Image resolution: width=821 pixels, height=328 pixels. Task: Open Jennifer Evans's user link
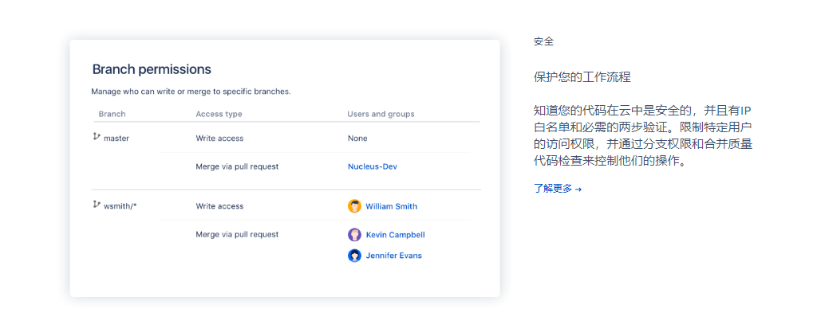tap(394, 256)
